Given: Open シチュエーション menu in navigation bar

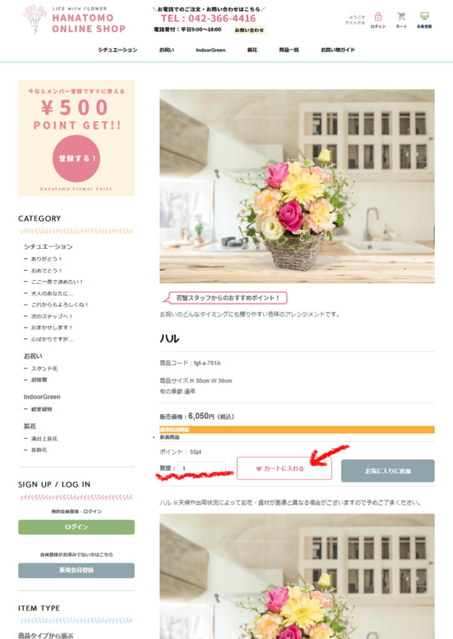Looking at the screenshot, I should [117, 50].
